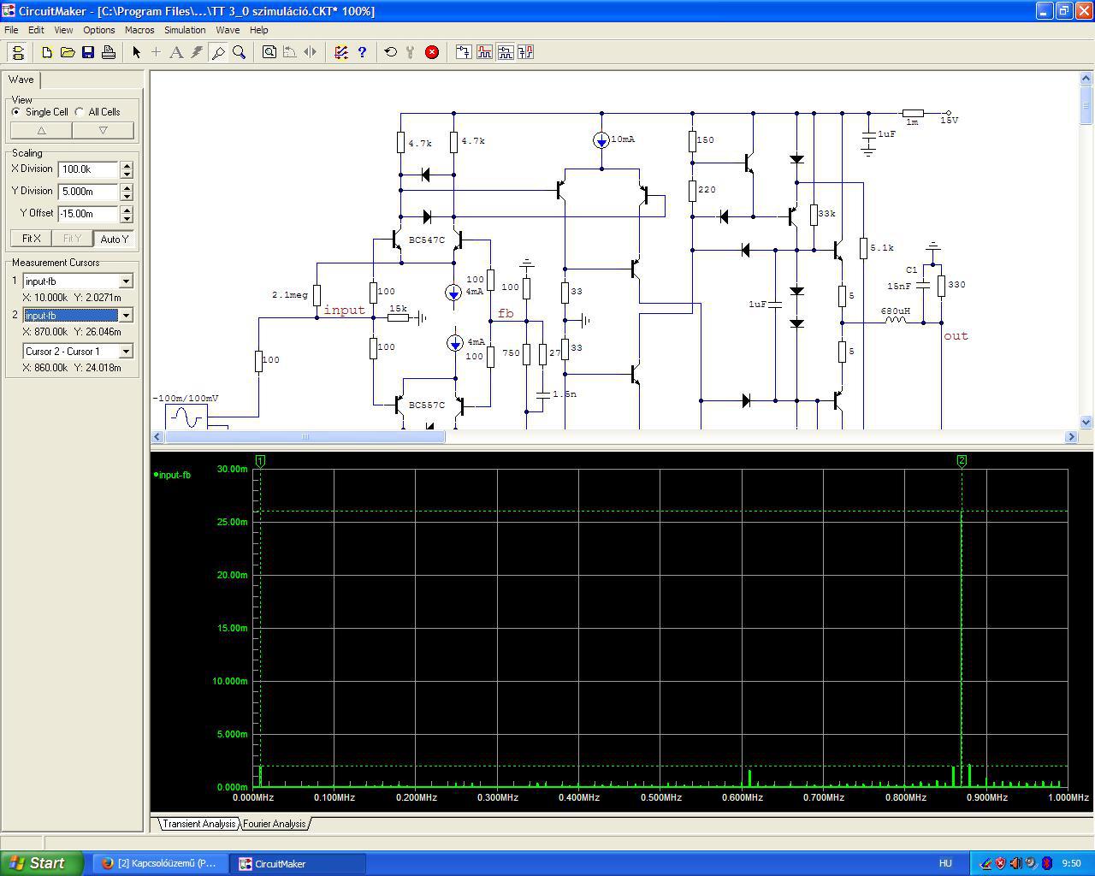Open an existing file with folder icon
The height and width of the screenshot is (876, 1095).
coord(68,52)
